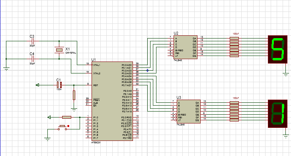Click the QA output label on U2

(x=194, y=39)
